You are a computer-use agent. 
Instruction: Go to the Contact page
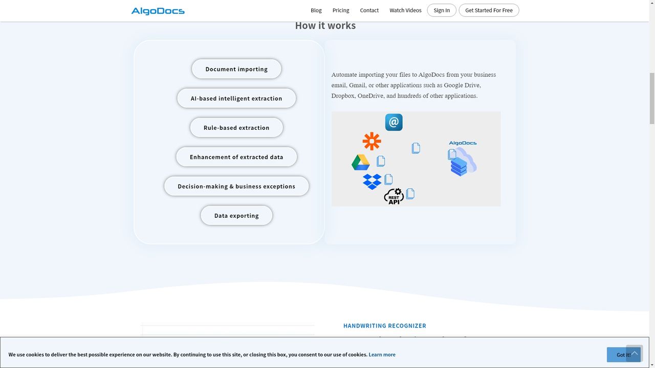[x=369, y=10]
